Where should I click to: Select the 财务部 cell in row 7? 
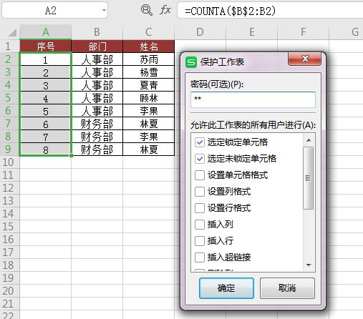[97, 124]
